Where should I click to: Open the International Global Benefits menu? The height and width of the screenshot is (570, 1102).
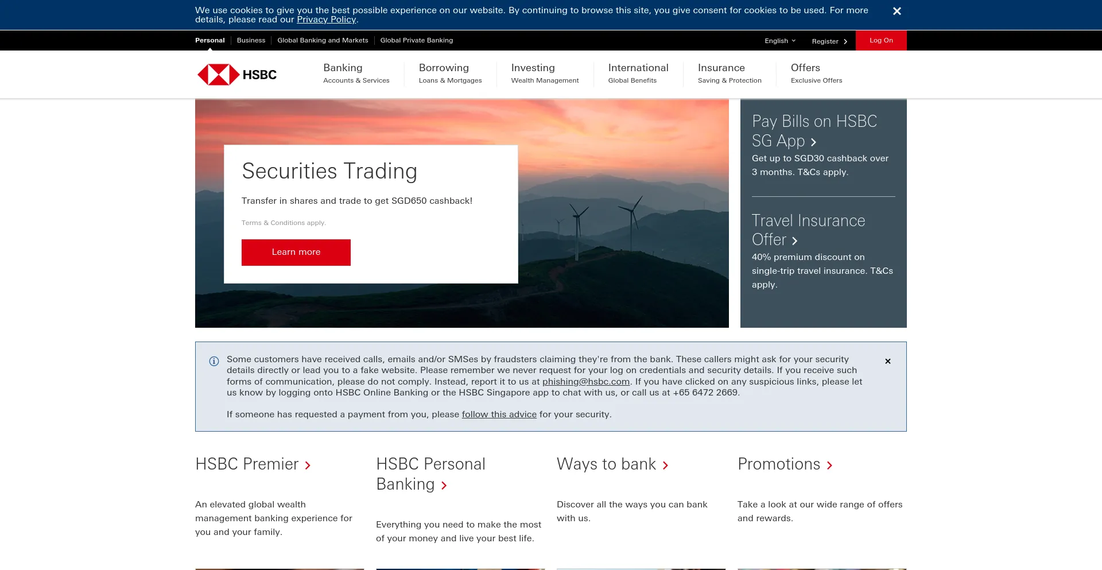(638, 73)
